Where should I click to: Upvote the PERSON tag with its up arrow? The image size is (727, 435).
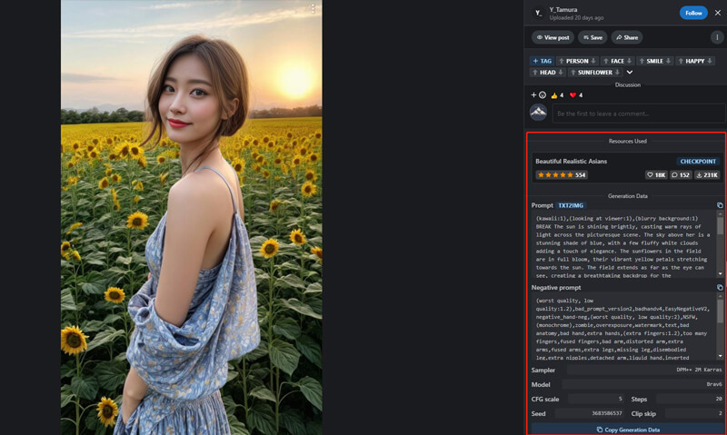point(561,61)
